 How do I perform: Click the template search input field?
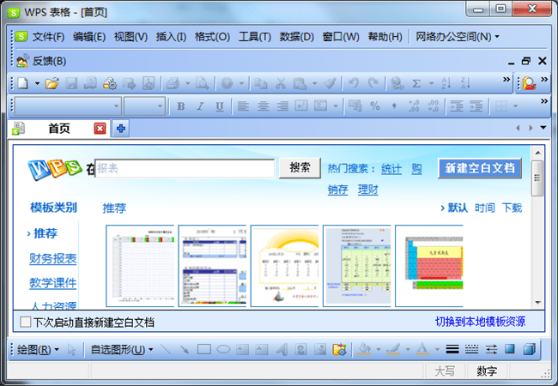[x=185, y=168]
